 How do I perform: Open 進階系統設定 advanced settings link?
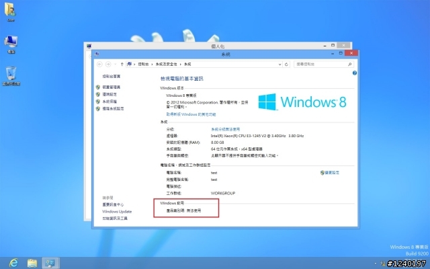[113, 108]
